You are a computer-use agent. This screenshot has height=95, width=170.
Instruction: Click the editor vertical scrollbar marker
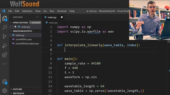(x=169, y=71)
